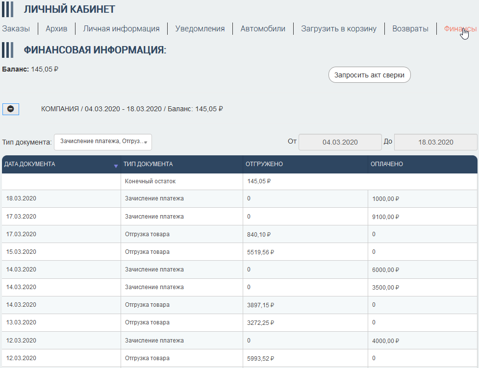Image resolution: width=479 pixels, height=368 pixels.
Task: Click the От date field 04.03.2020
Action: pos(340,142)
